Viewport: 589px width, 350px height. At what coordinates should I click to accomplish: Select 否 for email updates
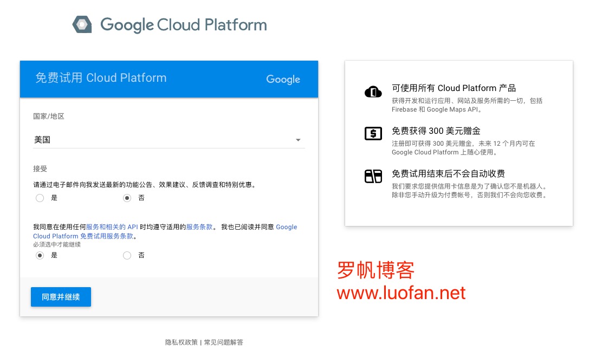[x=127, y=198]
